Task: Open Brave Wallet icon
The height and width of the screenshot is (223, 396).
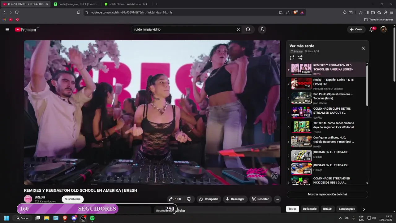Action: (x=373, y=12)
